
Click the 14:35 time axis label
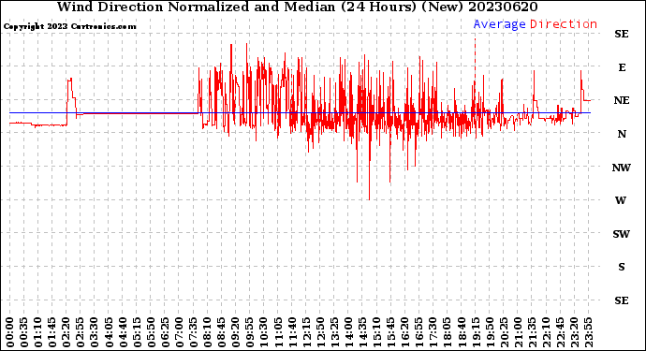point(362,332)
